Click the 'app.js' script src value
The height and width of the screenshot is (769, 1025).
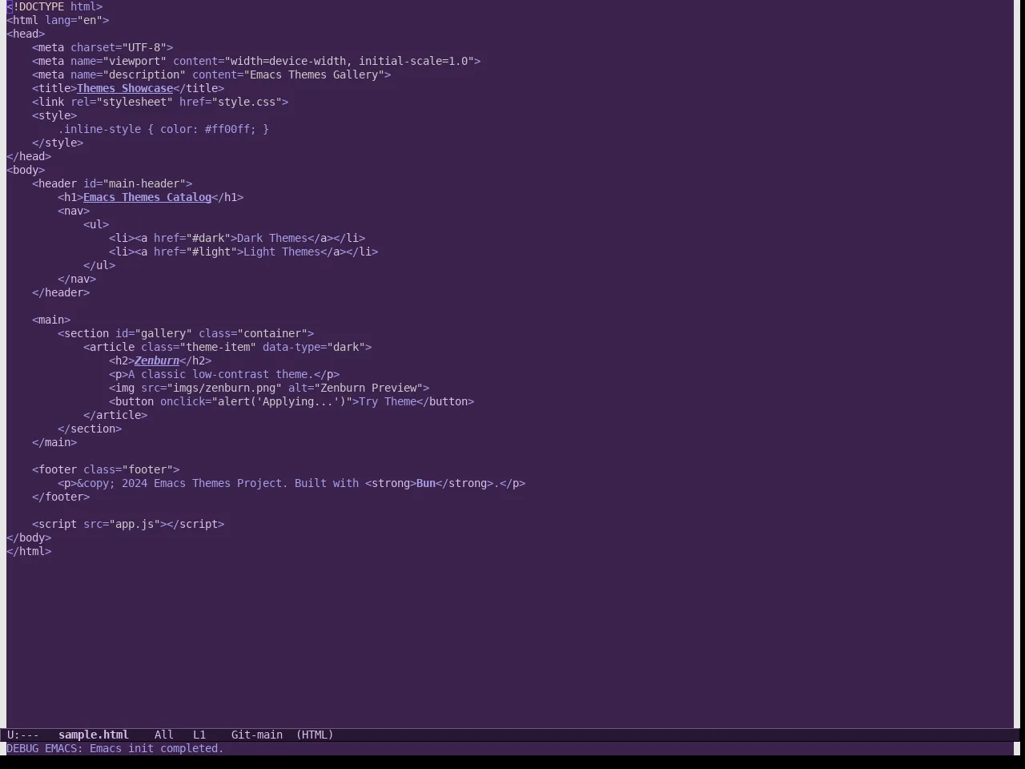135,524
